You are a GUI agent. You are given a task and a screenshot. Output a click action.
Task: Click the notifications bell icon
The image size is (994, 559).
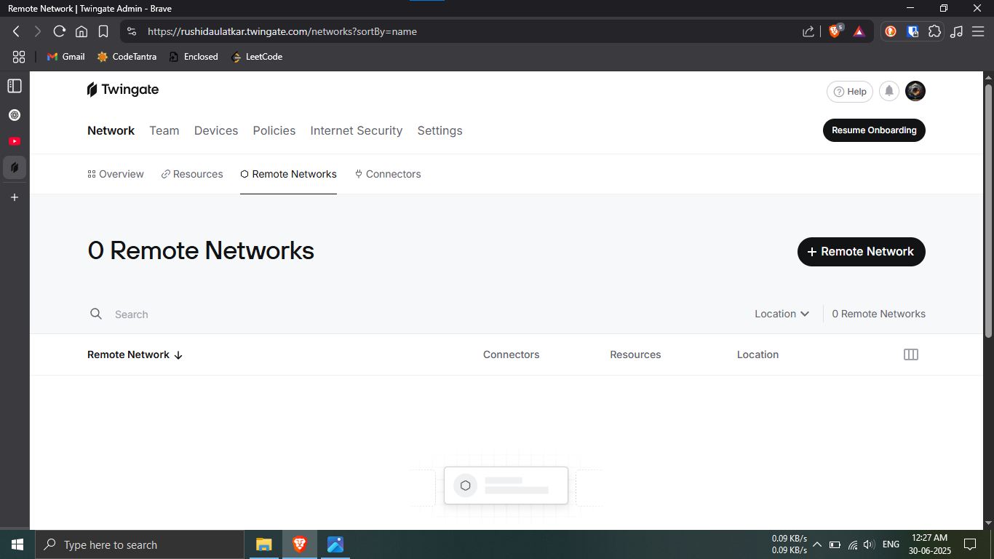coord(888,91)
